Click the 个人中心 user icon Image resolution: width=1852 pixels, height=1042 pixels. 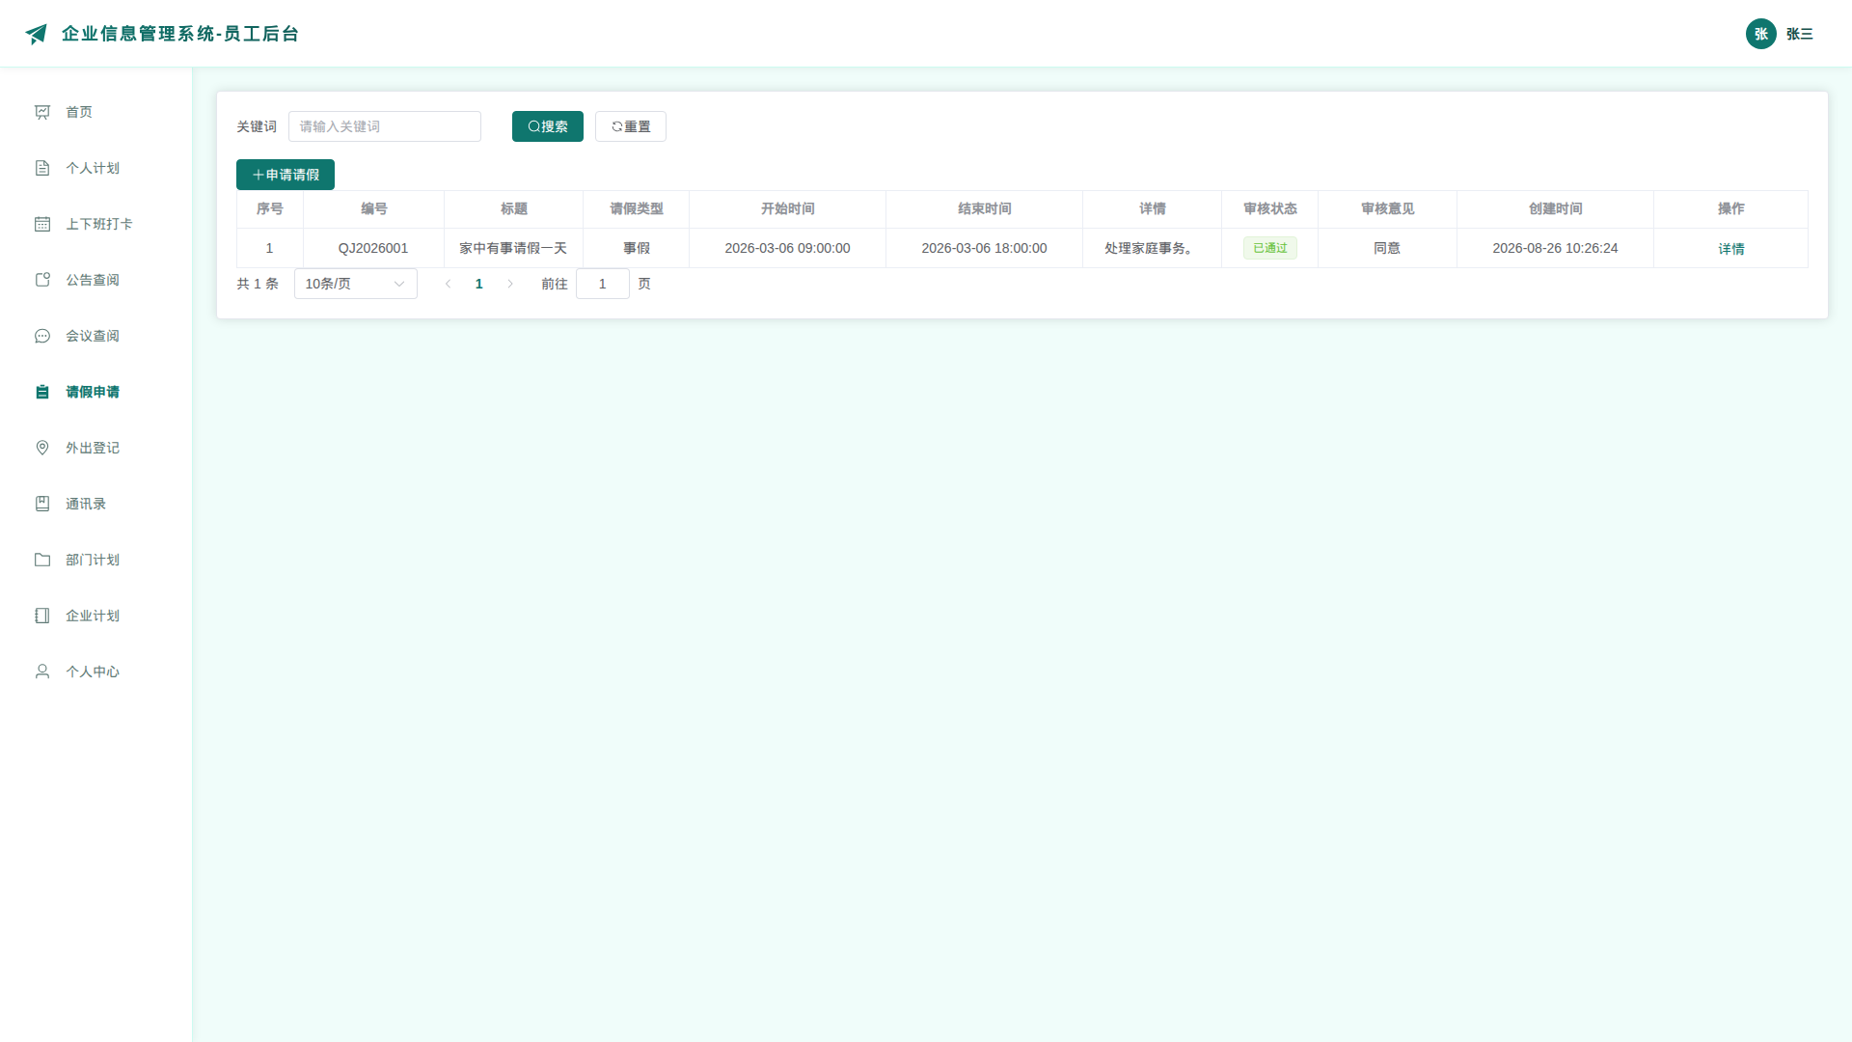[42, 672]
